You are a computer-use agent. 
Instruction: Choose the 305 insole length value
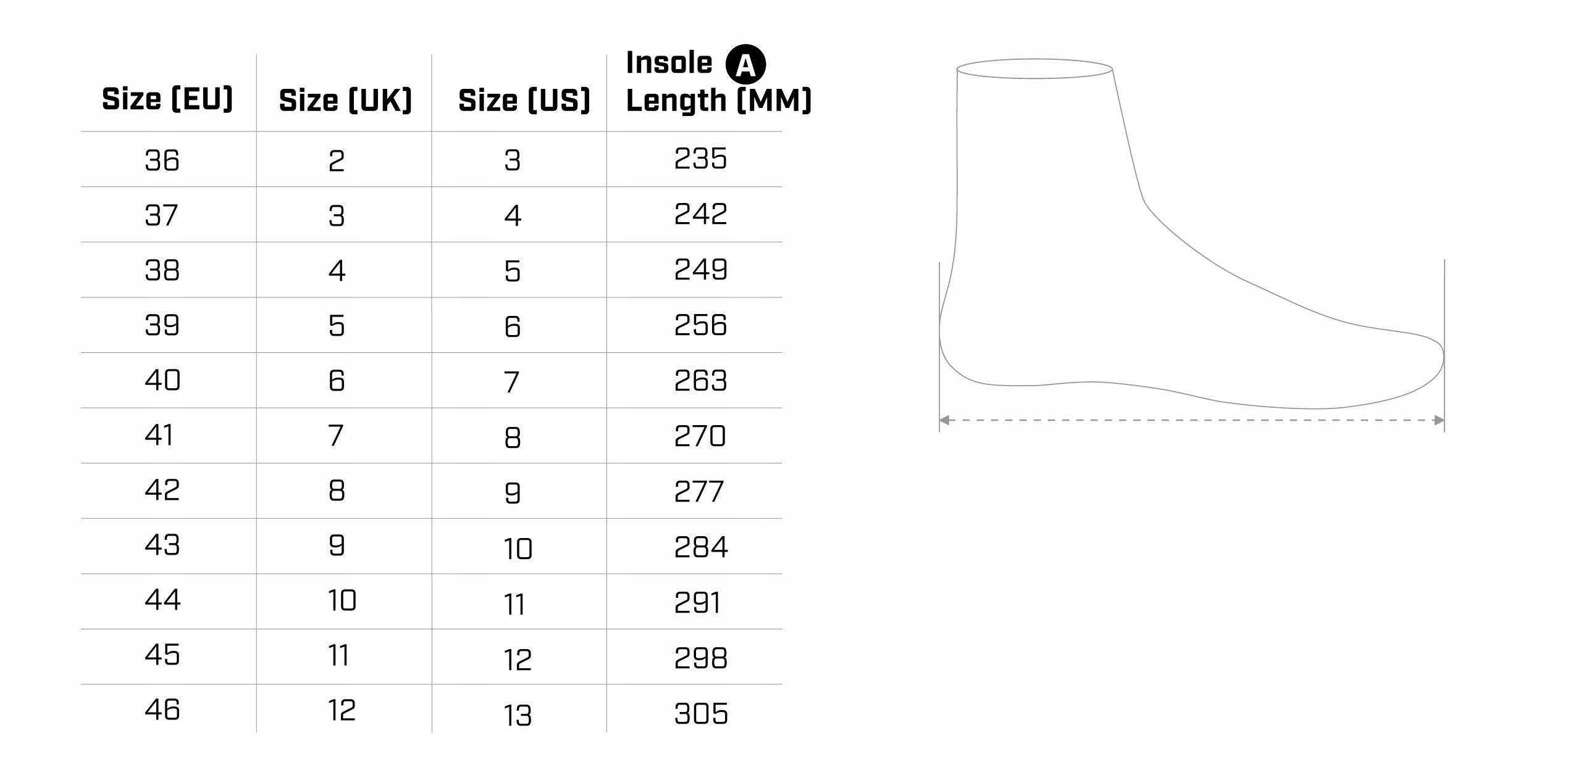click(701, 713)
